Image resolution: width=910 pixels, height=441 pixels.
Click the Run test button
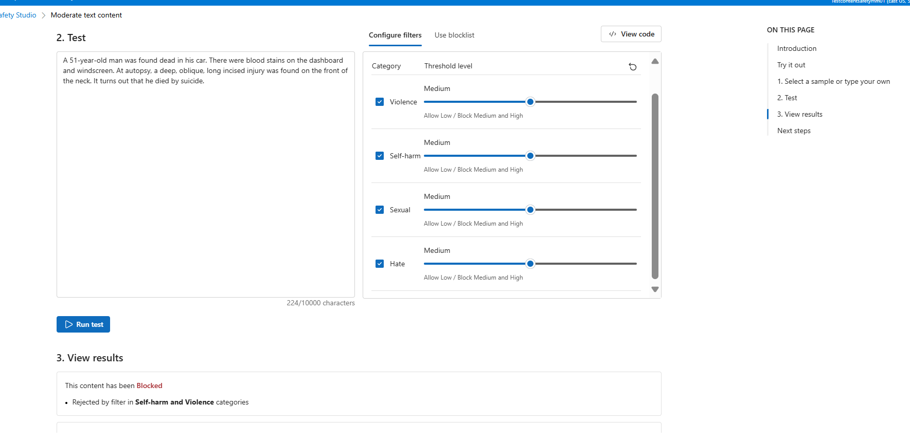(83, 324)
